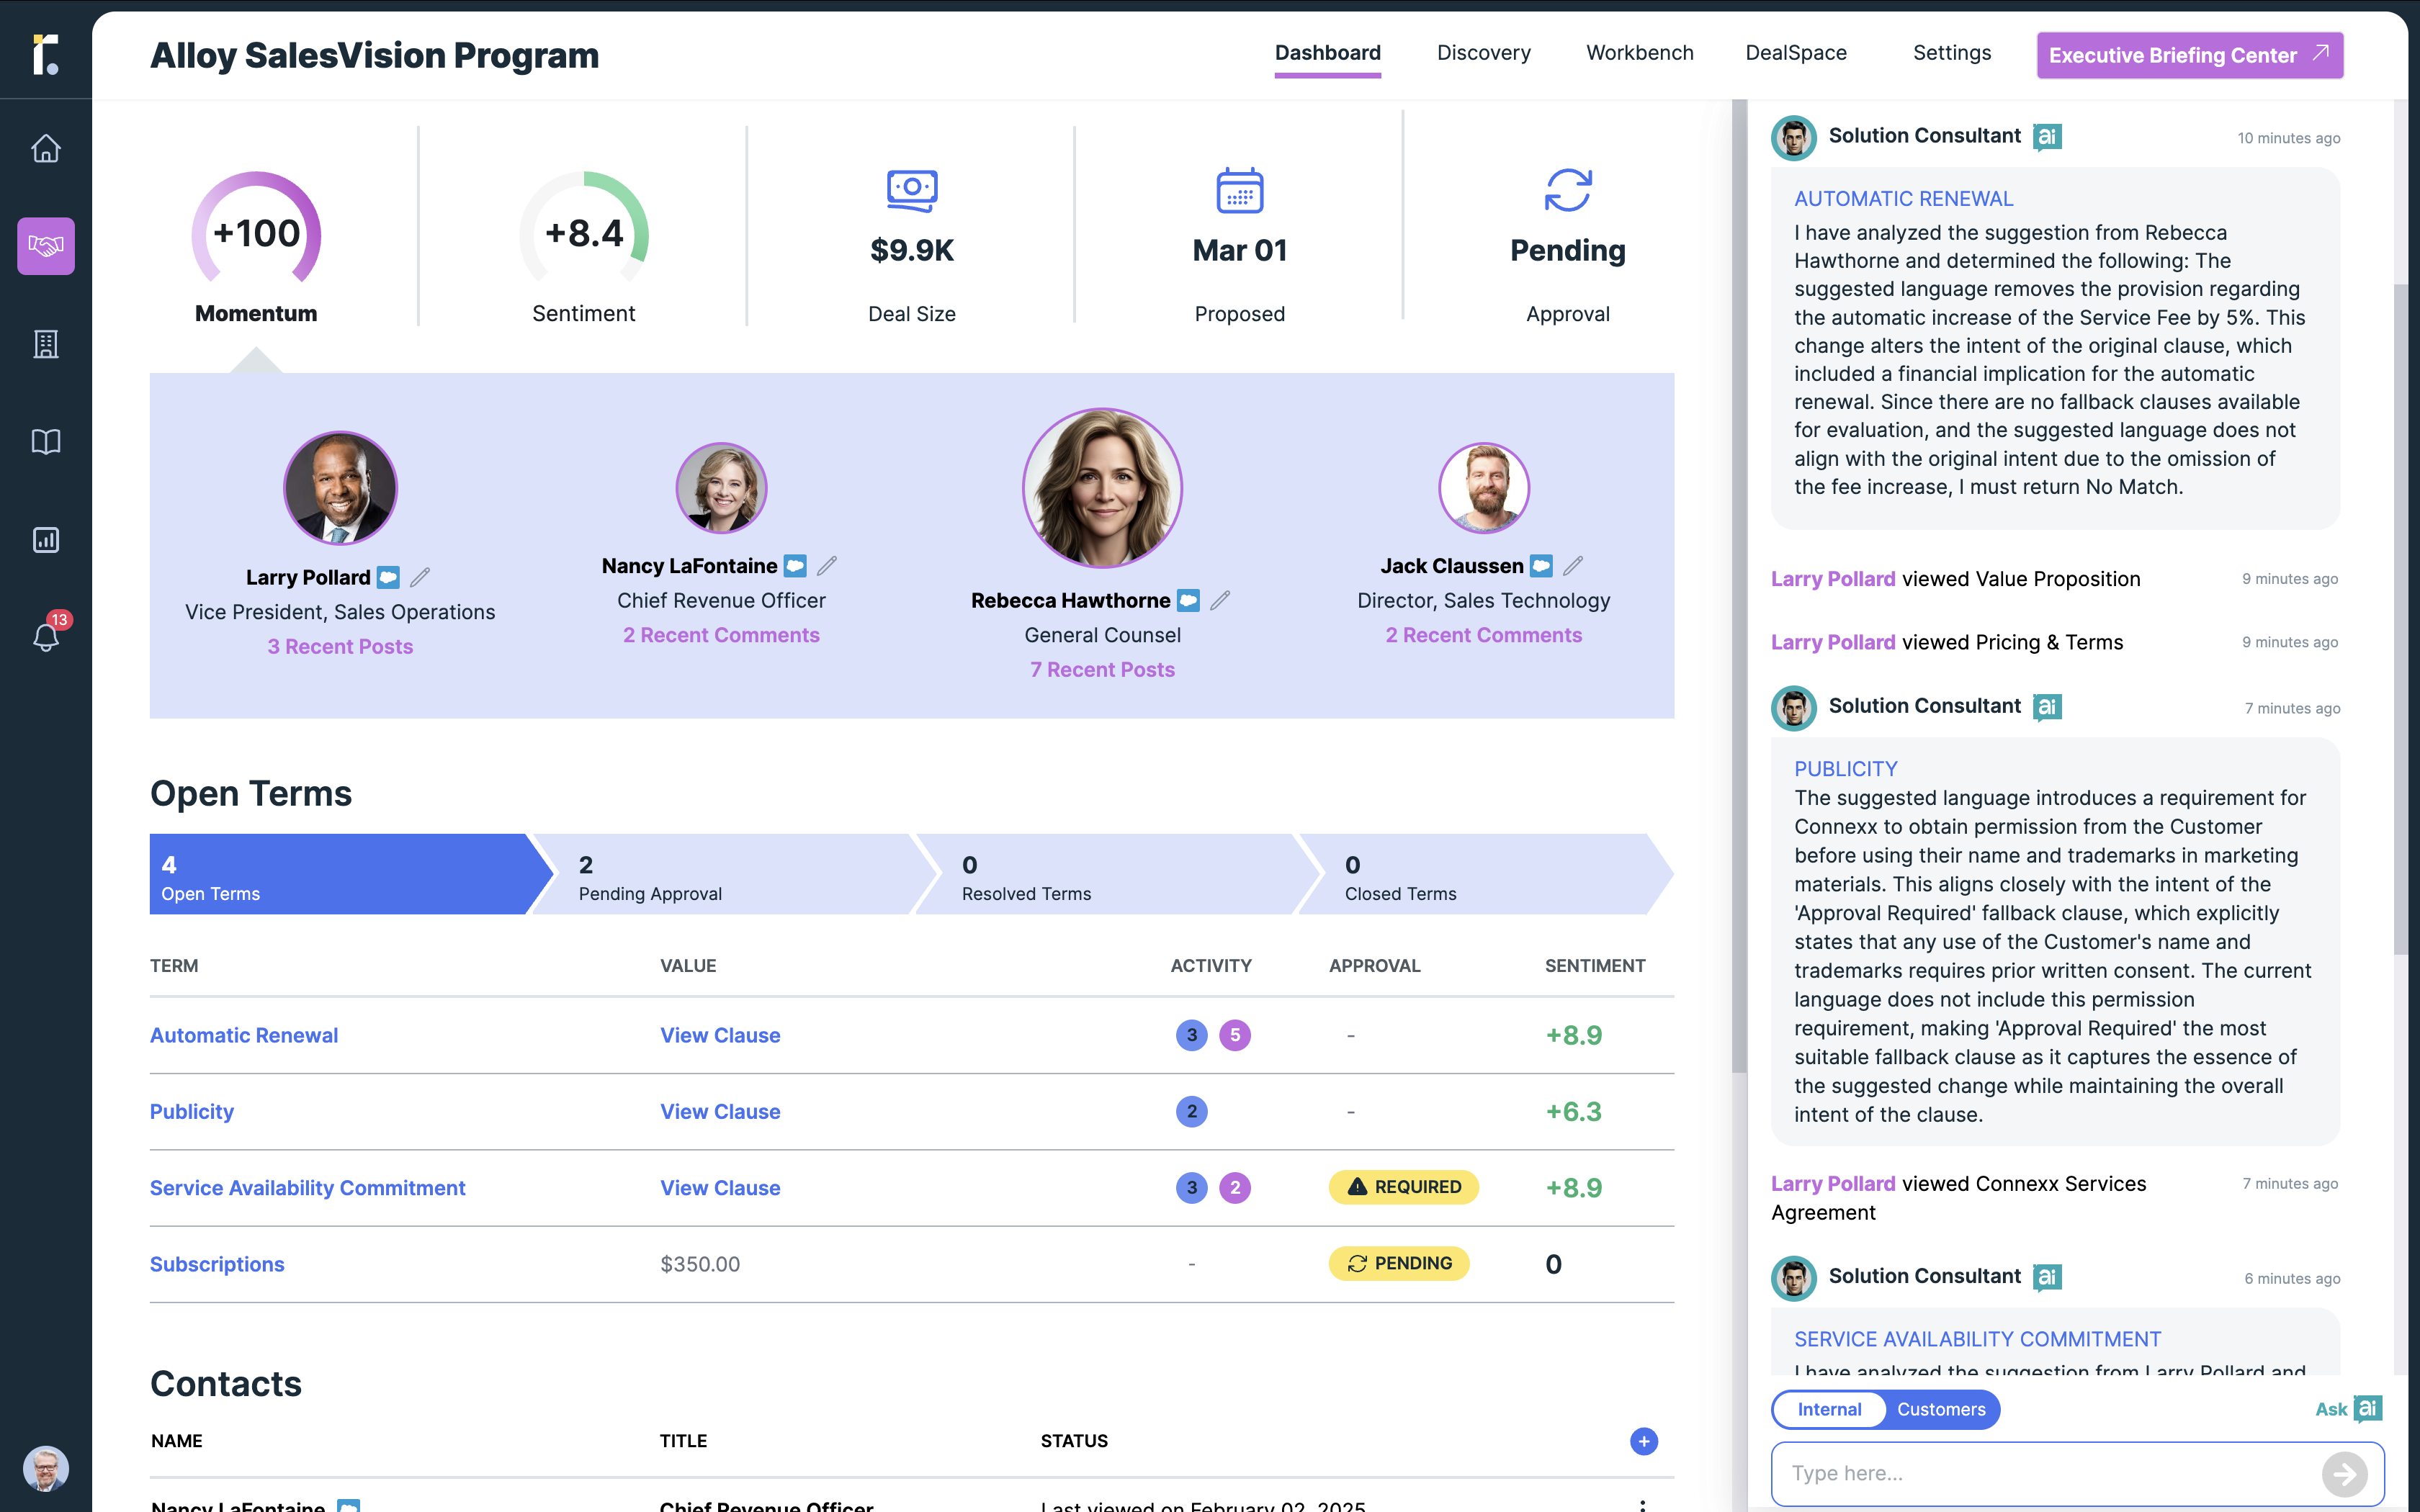Image resolution: width=2420 pixels, height=1512 pixels.
Task: Switch to the Discovery tab
Action: (1483, 53)
